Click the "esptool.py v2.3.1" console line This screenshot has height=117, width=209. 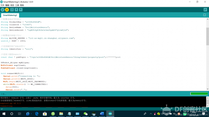[x=10, y=103]
